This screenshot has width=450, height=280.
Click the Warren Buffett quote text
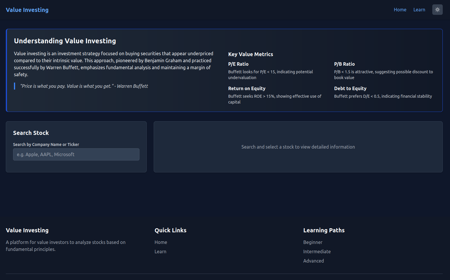coord(84,86)
